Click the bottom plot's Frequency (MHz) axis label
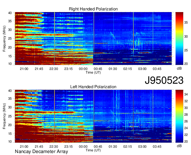The image size is (191, 155). pyautogui.click(x=4, y=116)
